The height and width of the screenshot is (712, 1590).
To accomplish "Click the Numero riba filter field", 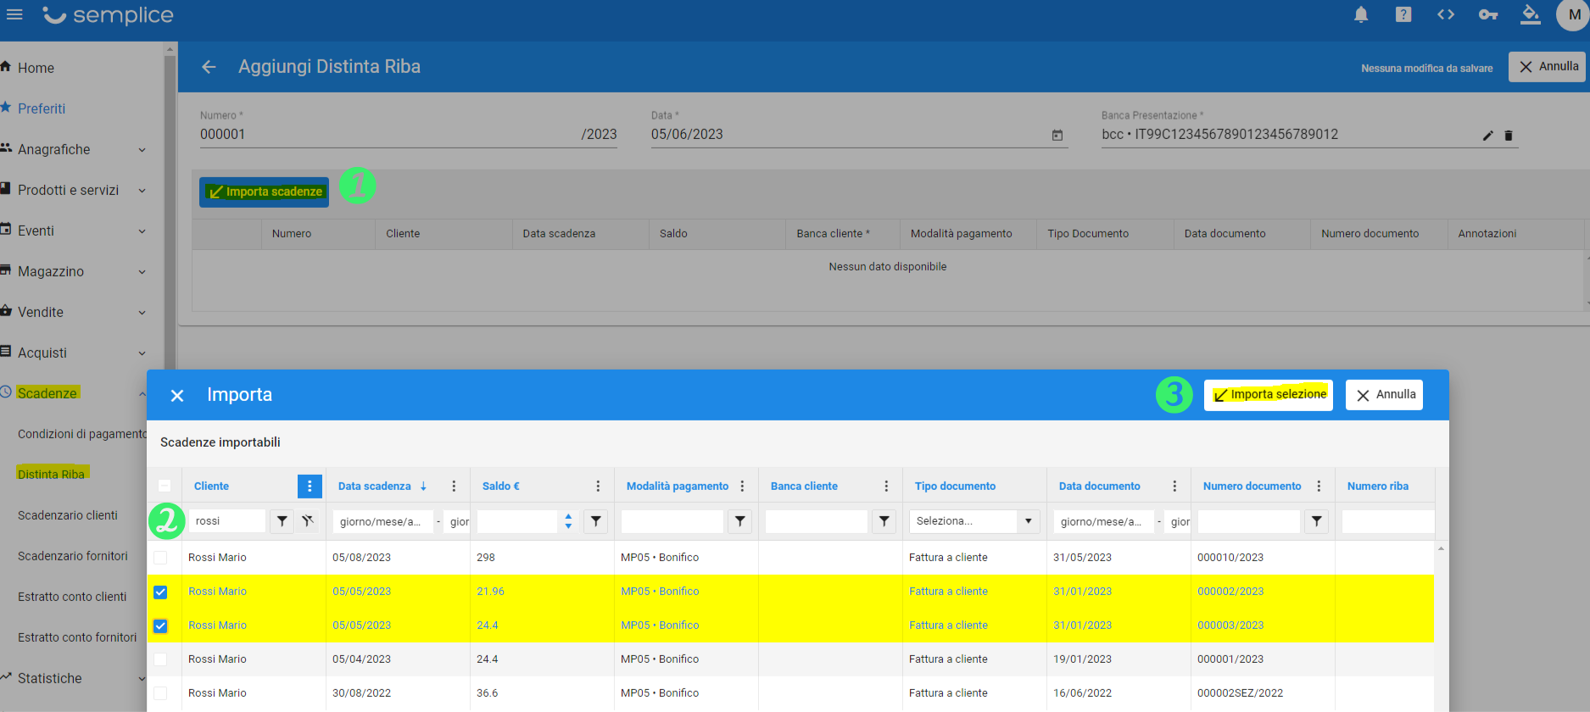I will coord(1387,521).
